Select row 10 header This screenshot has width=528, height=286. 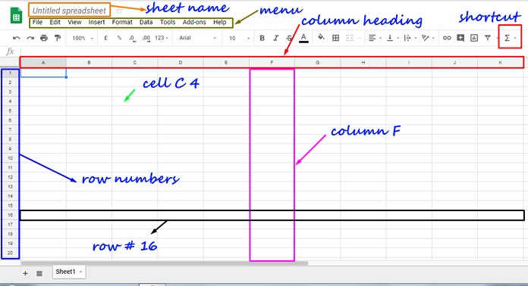click(10, 158)
